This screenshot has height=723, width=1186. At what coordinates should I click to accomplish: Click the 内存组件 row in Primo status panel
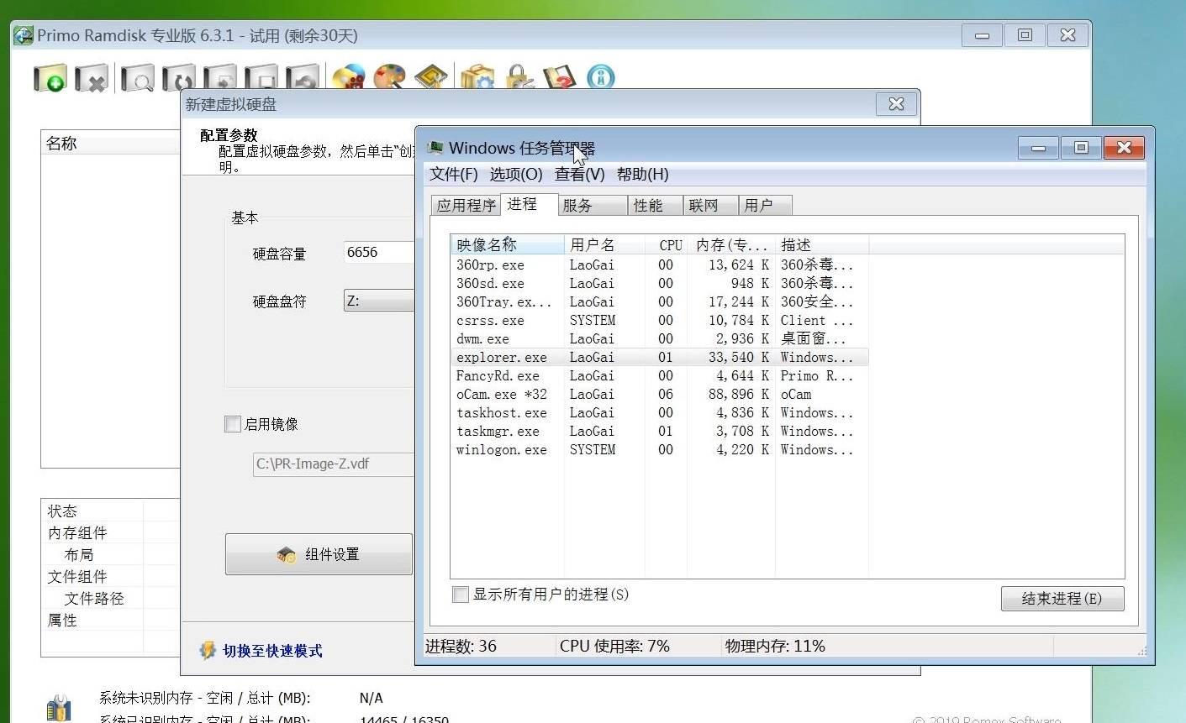coord(110,532)
